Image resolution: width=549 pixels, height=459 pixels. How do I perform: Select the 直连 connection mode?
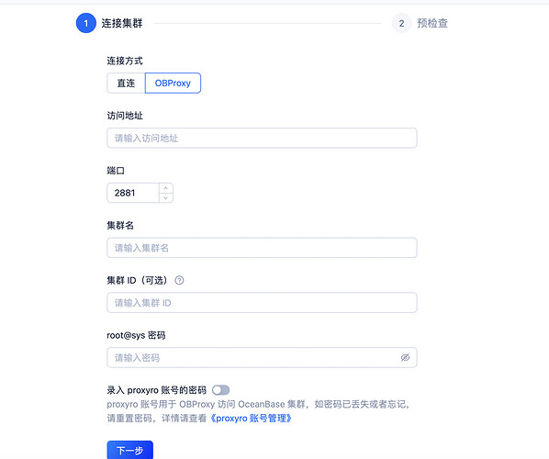[126, 83]
